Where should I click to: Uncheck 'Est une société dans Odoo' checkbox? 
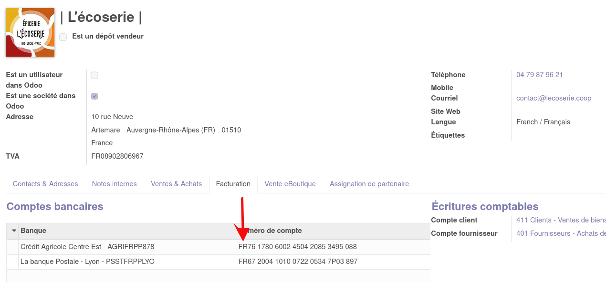[94, 96]
